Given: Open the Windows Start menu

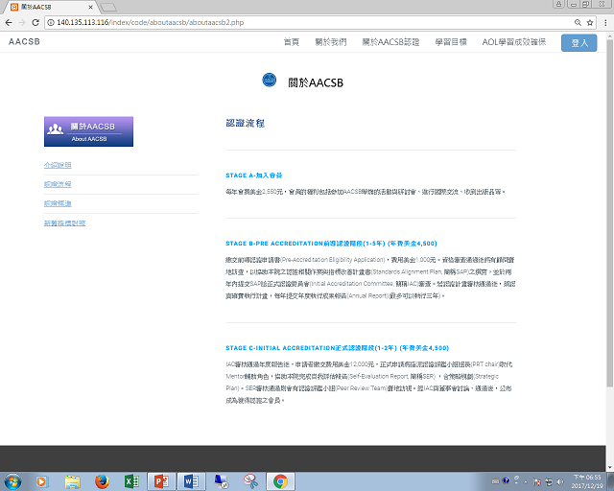Looking at the screenshot, I should pos(12,481).
